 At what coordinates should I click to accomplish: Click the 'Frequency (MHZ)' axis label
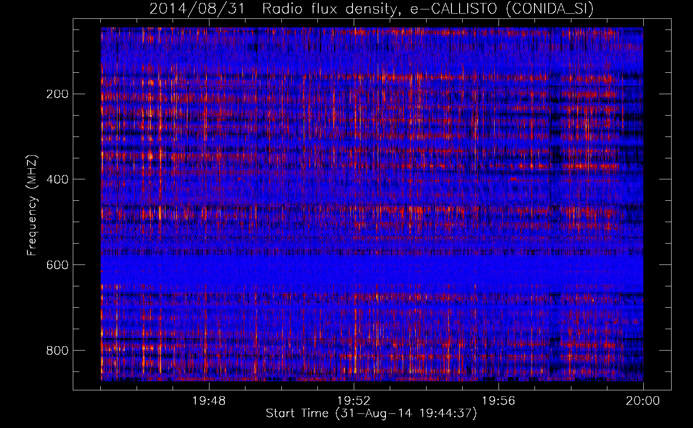[33, 205]
